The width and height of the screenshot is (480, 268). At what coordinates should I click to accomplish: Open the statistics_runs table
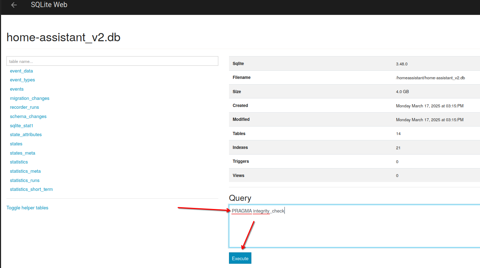click(25, 180)
